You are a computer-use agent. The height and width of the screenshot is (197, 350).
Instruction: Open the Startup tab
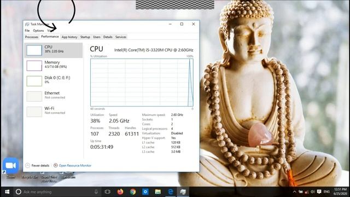(85, 37)
